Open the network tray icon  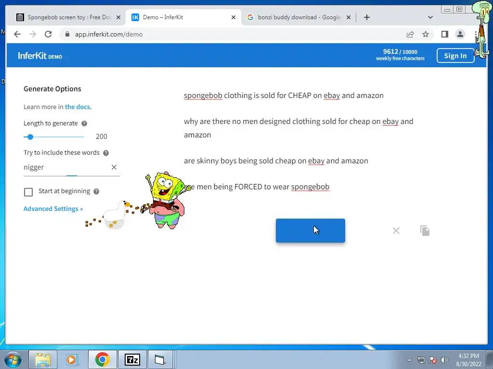coord(421,360)
